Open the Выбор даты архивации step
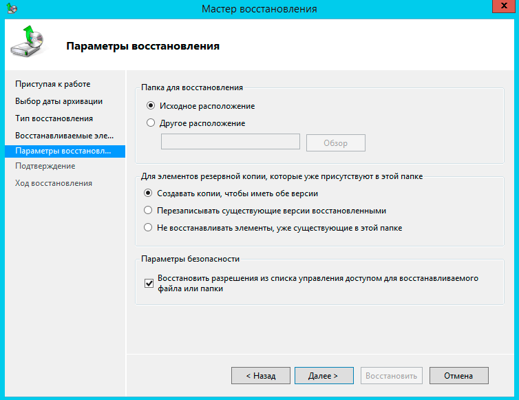This screenshot has width=519, height=400. 59,101
